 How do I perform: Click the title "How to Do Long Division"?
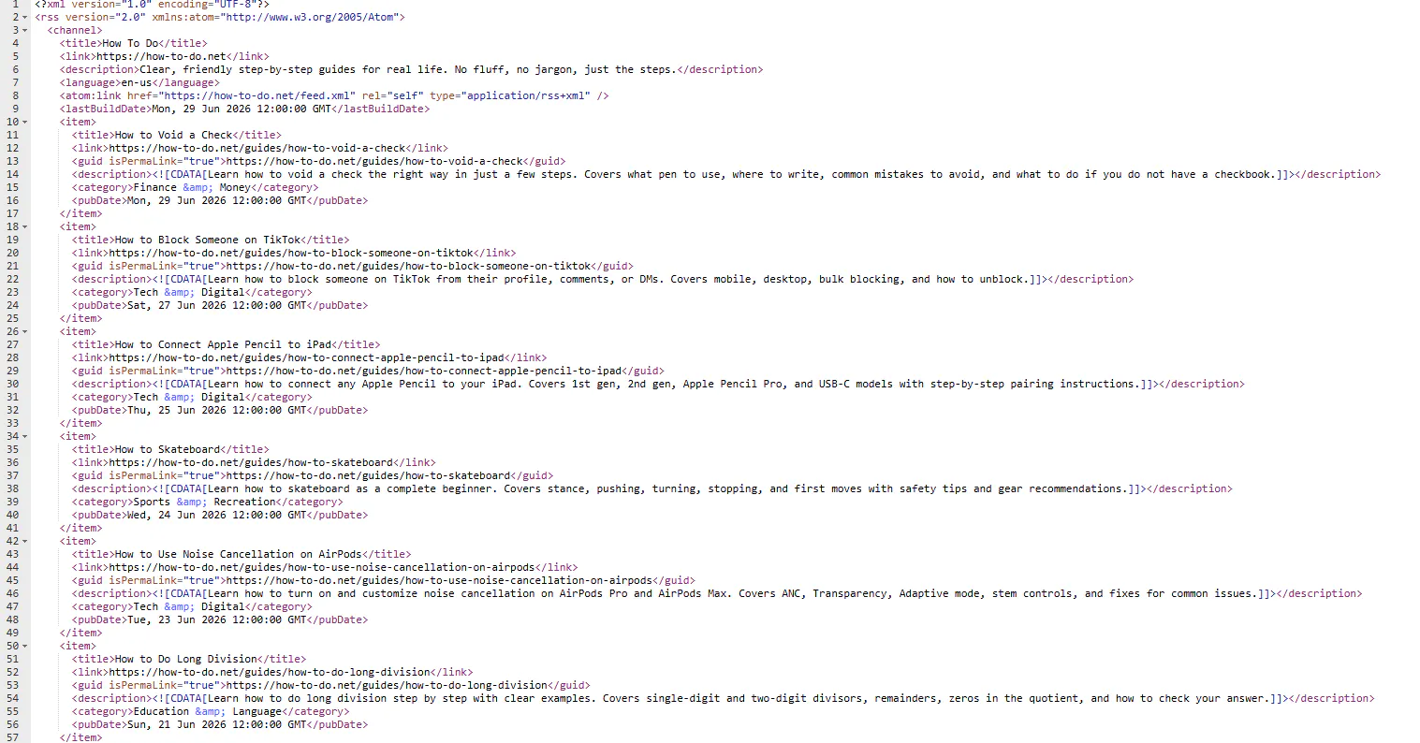pyautogui.click(x=185, y=659)
